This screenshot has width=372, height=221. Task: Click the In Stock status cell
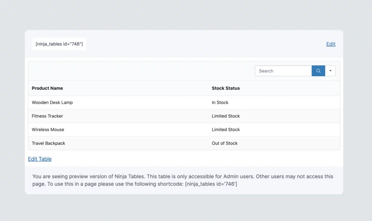pyautogui.click(x=220, y=103)
